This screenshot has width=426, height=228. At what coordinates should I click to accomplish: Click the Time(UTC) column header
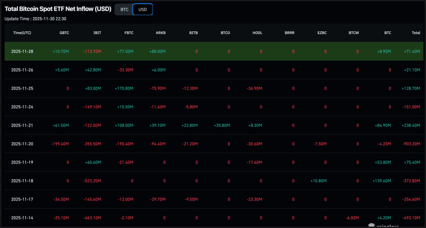pyautogui.click(x=22, y=33)
